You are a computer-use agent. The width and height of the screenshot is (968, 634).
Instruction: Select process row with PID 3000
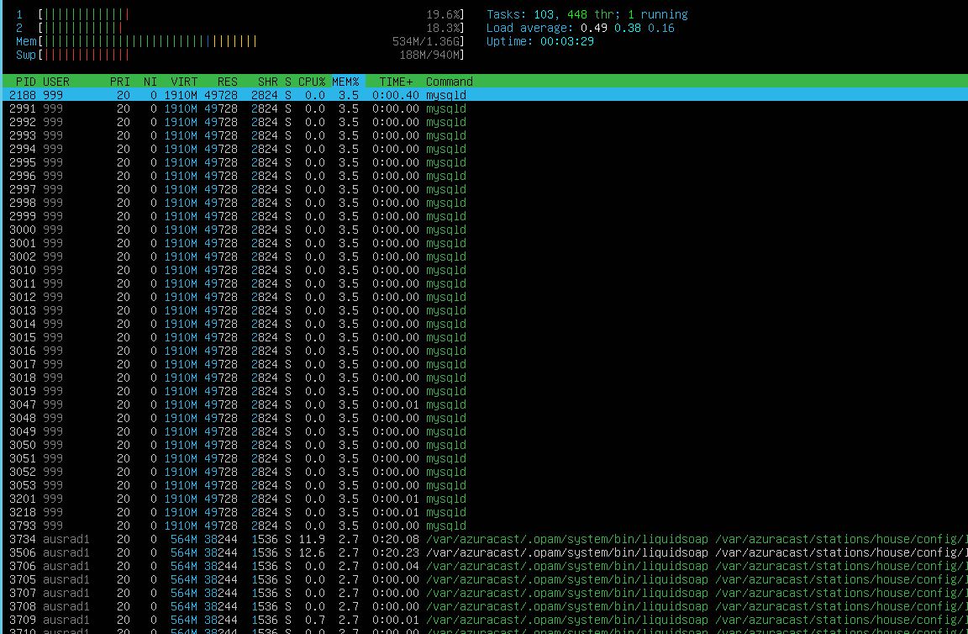[484, 230]
